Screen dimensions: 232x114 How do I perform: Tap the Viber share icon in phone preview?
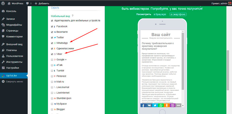coord(172,105)
